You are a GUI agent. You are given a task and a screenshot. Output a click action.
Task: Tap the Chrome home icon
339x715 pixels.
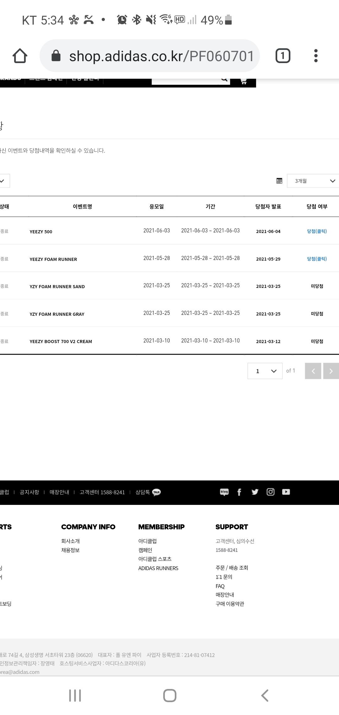click(20, 56)
